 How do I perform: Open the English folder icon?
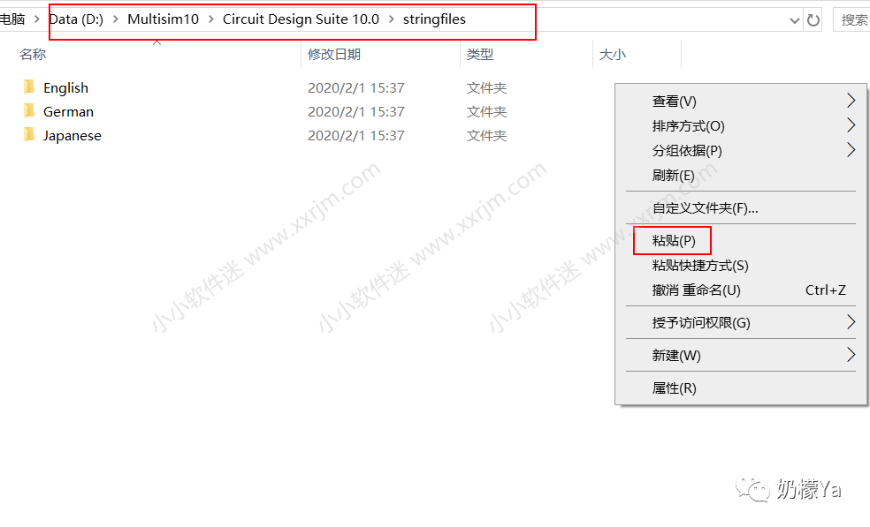point(29,87)
